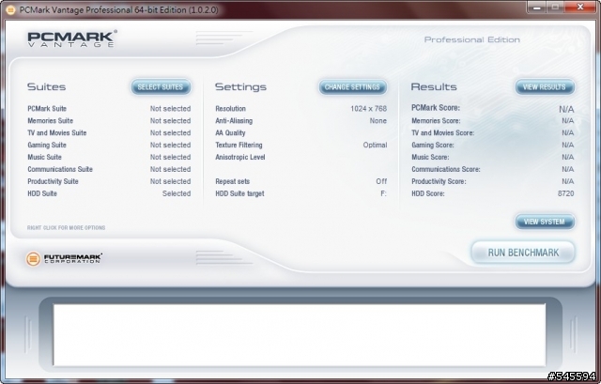
Task: Click the View System button
Action: (545, 222)
